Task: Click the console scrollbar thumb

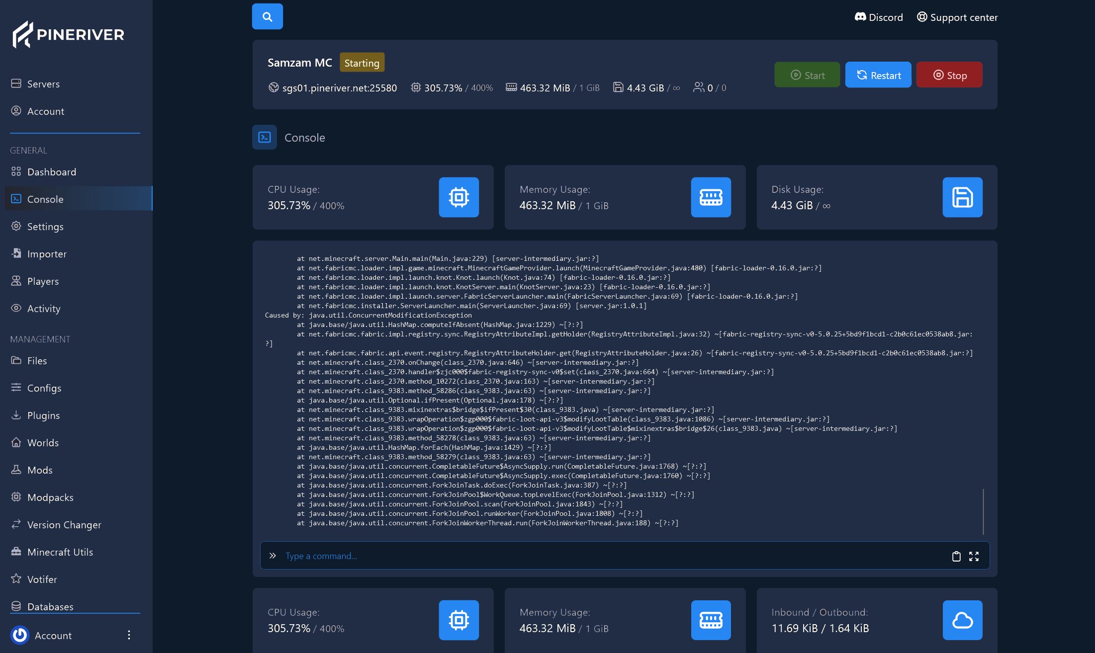Action: (x=983, y=512)
